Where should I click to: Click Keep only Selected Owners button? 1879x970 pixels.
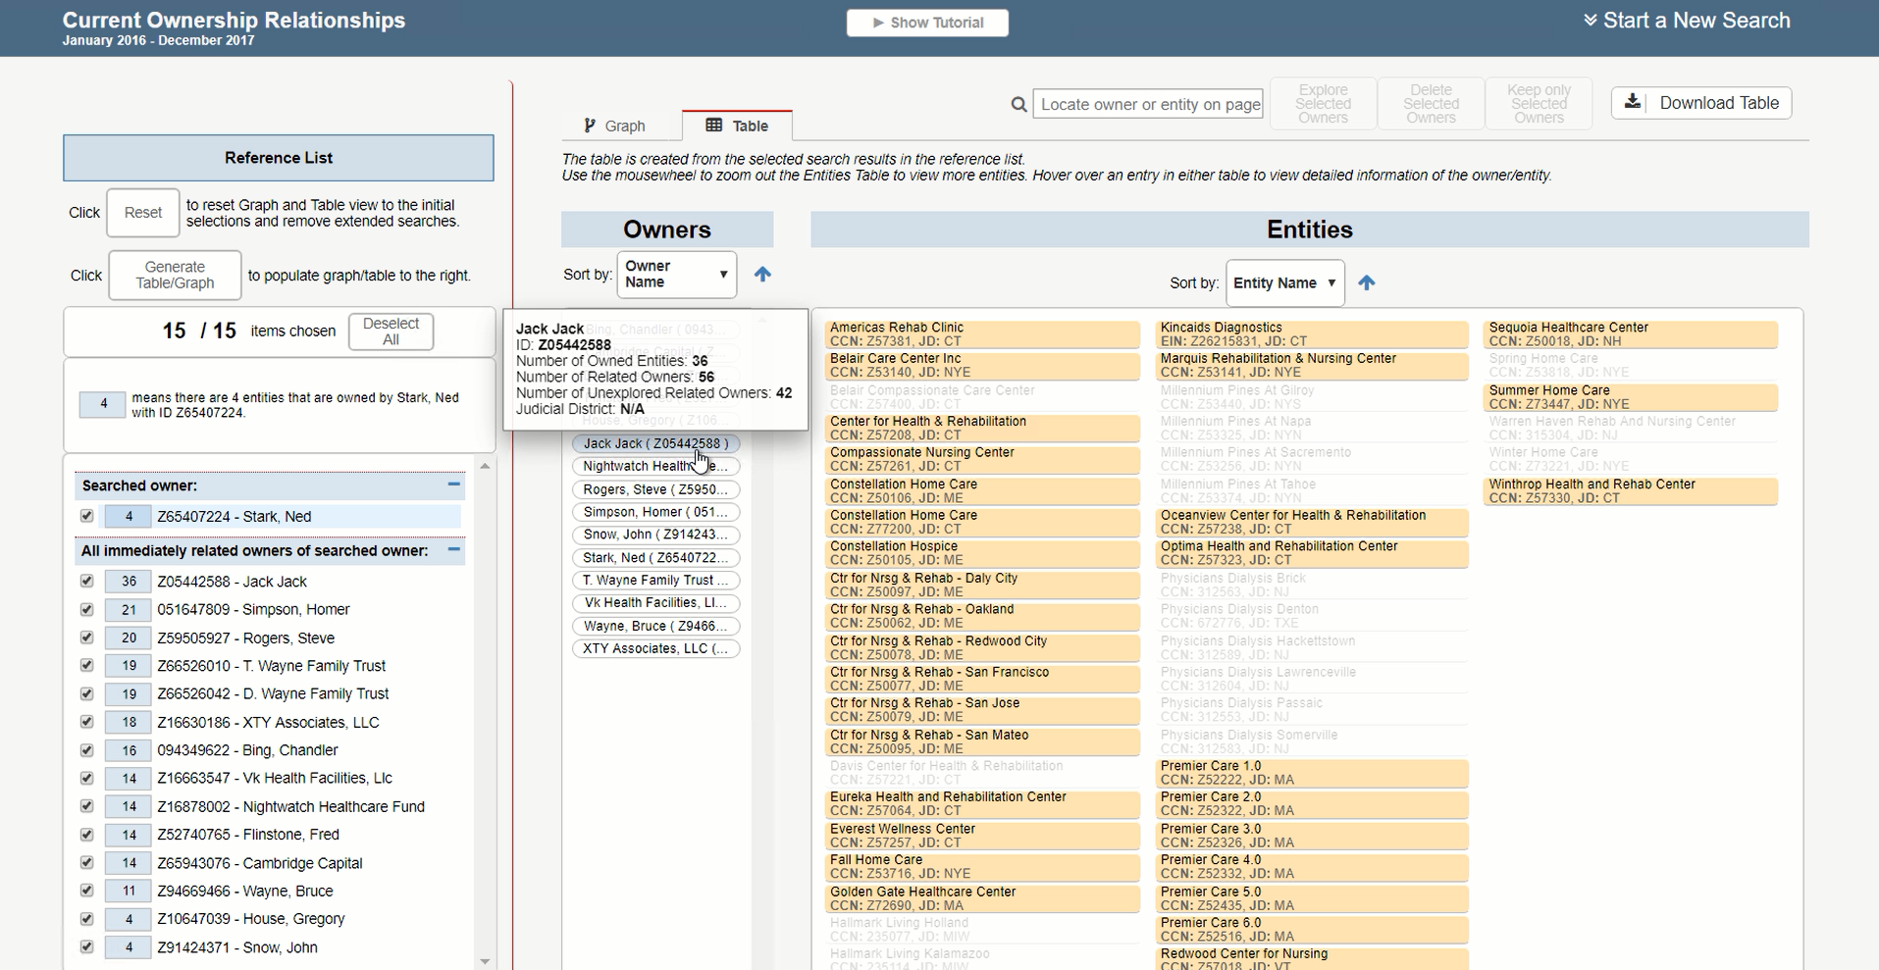[1539, 104]
